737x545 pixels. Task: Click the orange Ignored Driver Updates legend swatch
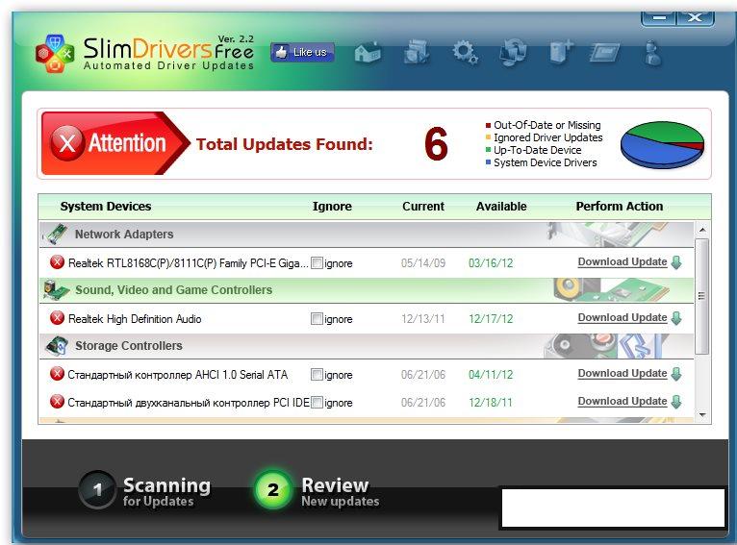point(488,137)
